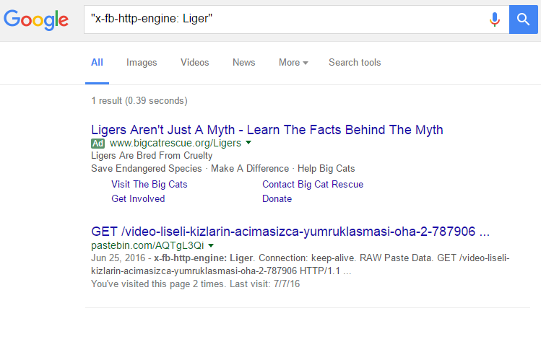Click the '1 result (0.39 seconds)' text
This screenshot has width=541, height=360.
[x=139, y=100]
